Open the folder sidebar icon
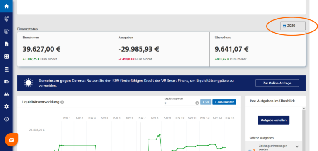 pyautogui.click(x=7, y=81)
